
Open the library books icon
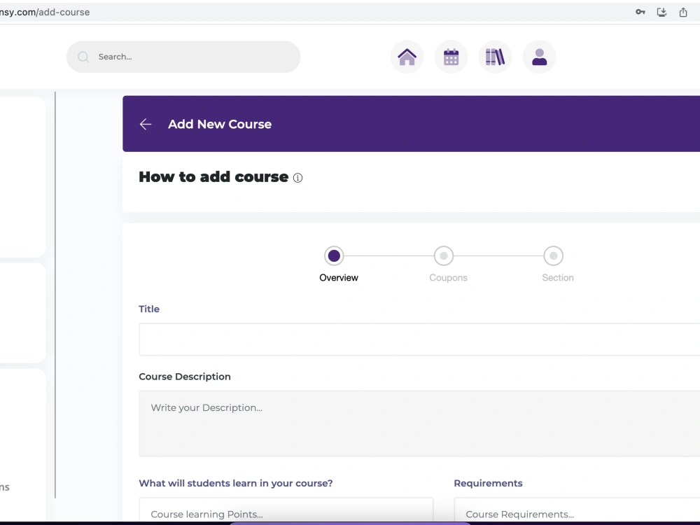[x=495, y=57]
